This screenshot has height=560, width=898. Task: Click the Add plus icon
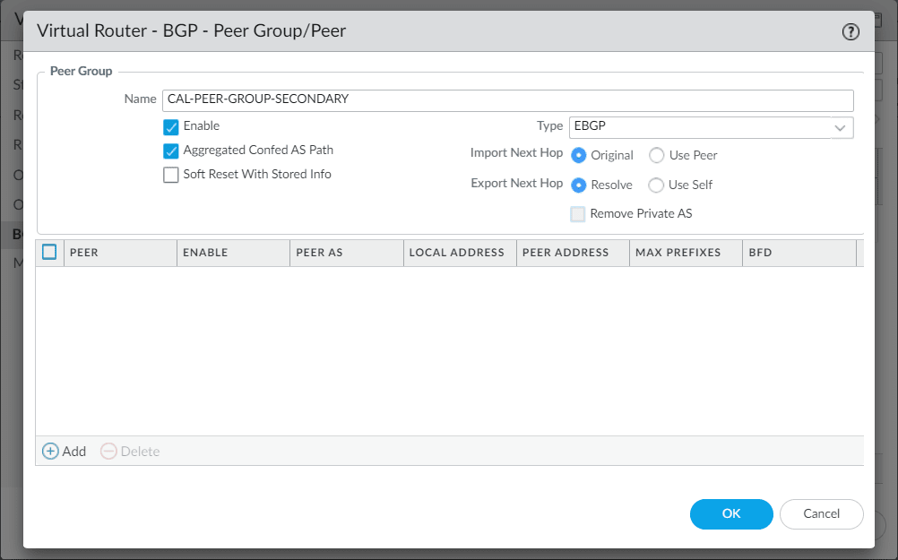pos(51,451)
